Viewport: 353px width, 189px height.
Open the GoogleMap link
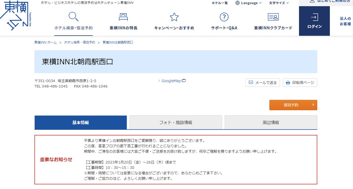pos(171,81)
